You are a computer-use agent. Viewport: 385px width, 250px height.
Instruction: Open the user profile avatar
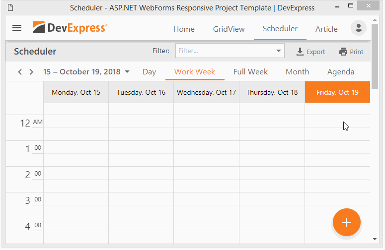(x=358, y=28)
